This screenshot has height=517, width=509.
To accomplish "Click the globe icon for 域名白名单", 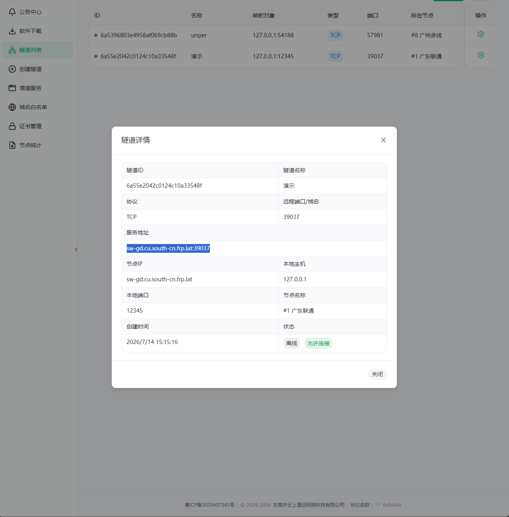I will point(12,107).
